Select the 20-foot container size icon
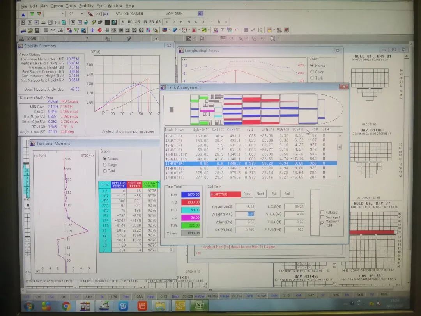 tap(99, 14)
